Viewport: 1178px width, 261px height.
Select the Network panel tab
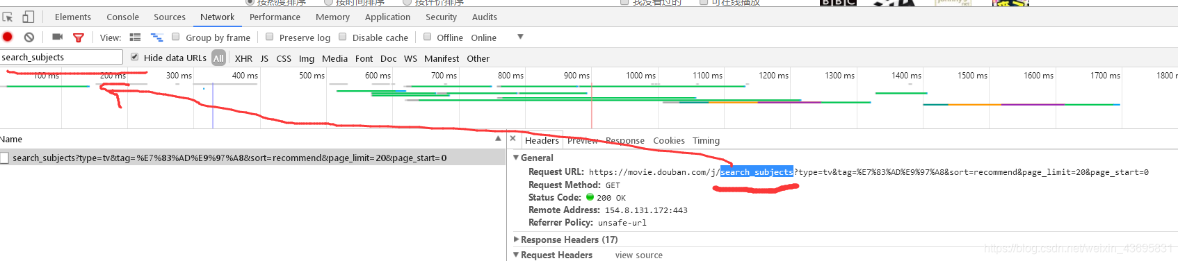(x=218, y=17)
